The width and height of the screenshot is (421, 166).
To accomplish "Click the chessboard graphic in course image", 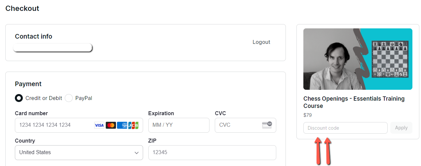I will click(x=390, y=59).
